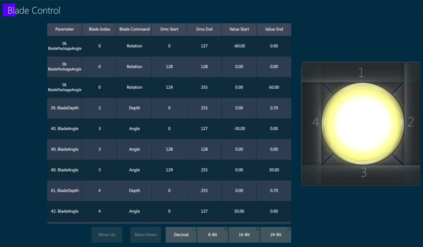423x247 pixels.
Task: Click the "-60.00" Value Start cell
Action: point(239,46)
